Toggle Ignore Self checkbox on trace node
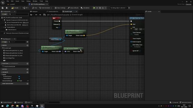Viewport: 193px width, 108px height. point(140,51)
